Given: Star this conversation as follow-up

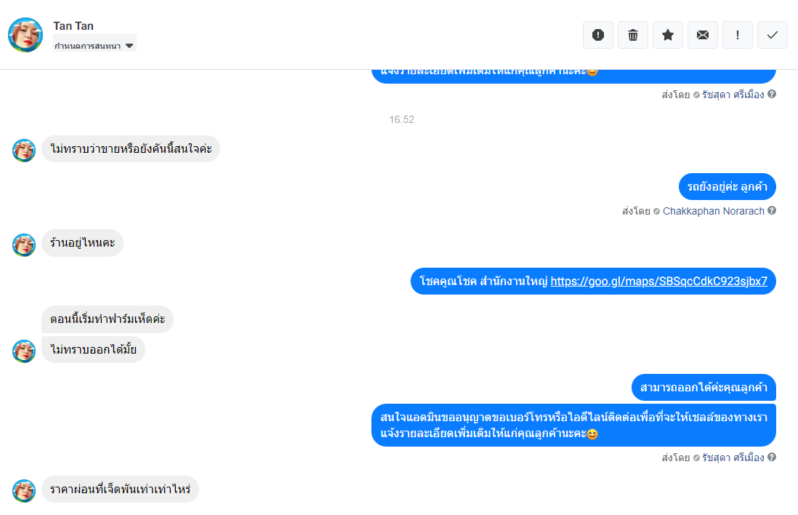Looking at the screenshot, I should coord(668,35).
